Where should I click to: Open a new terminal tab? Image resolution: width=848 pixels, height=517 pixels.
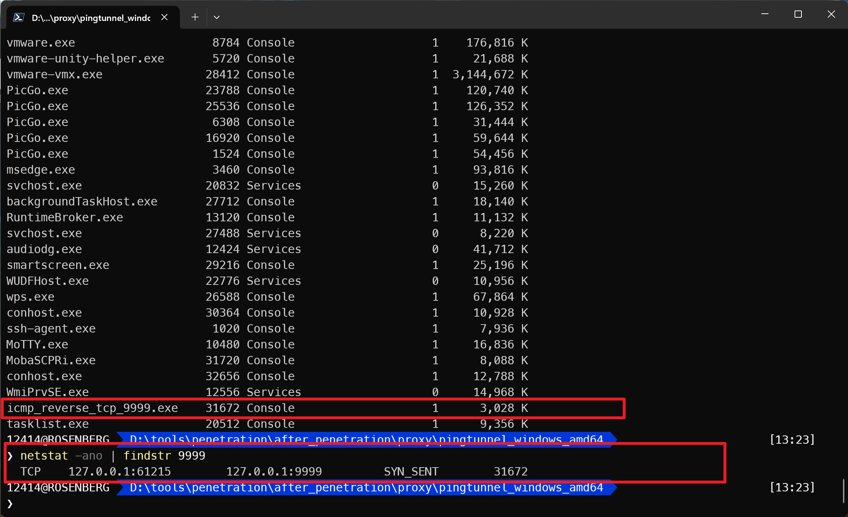195,17
